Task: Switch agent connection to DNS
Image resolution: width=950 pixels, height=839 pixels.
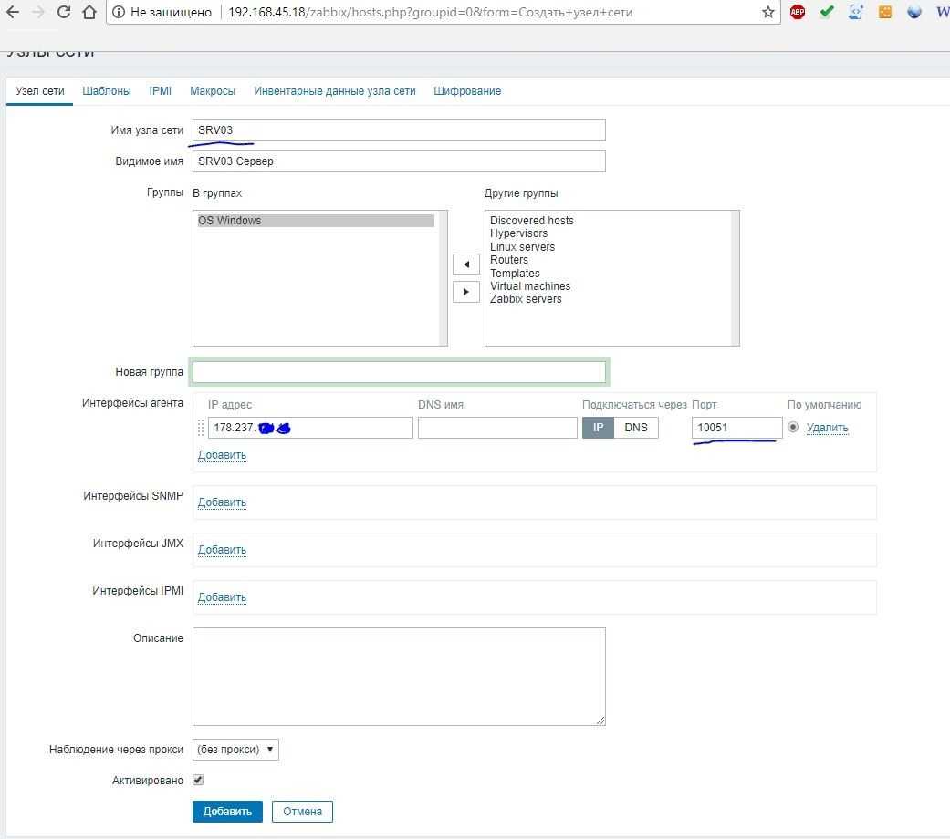Action: pos(636,427)
